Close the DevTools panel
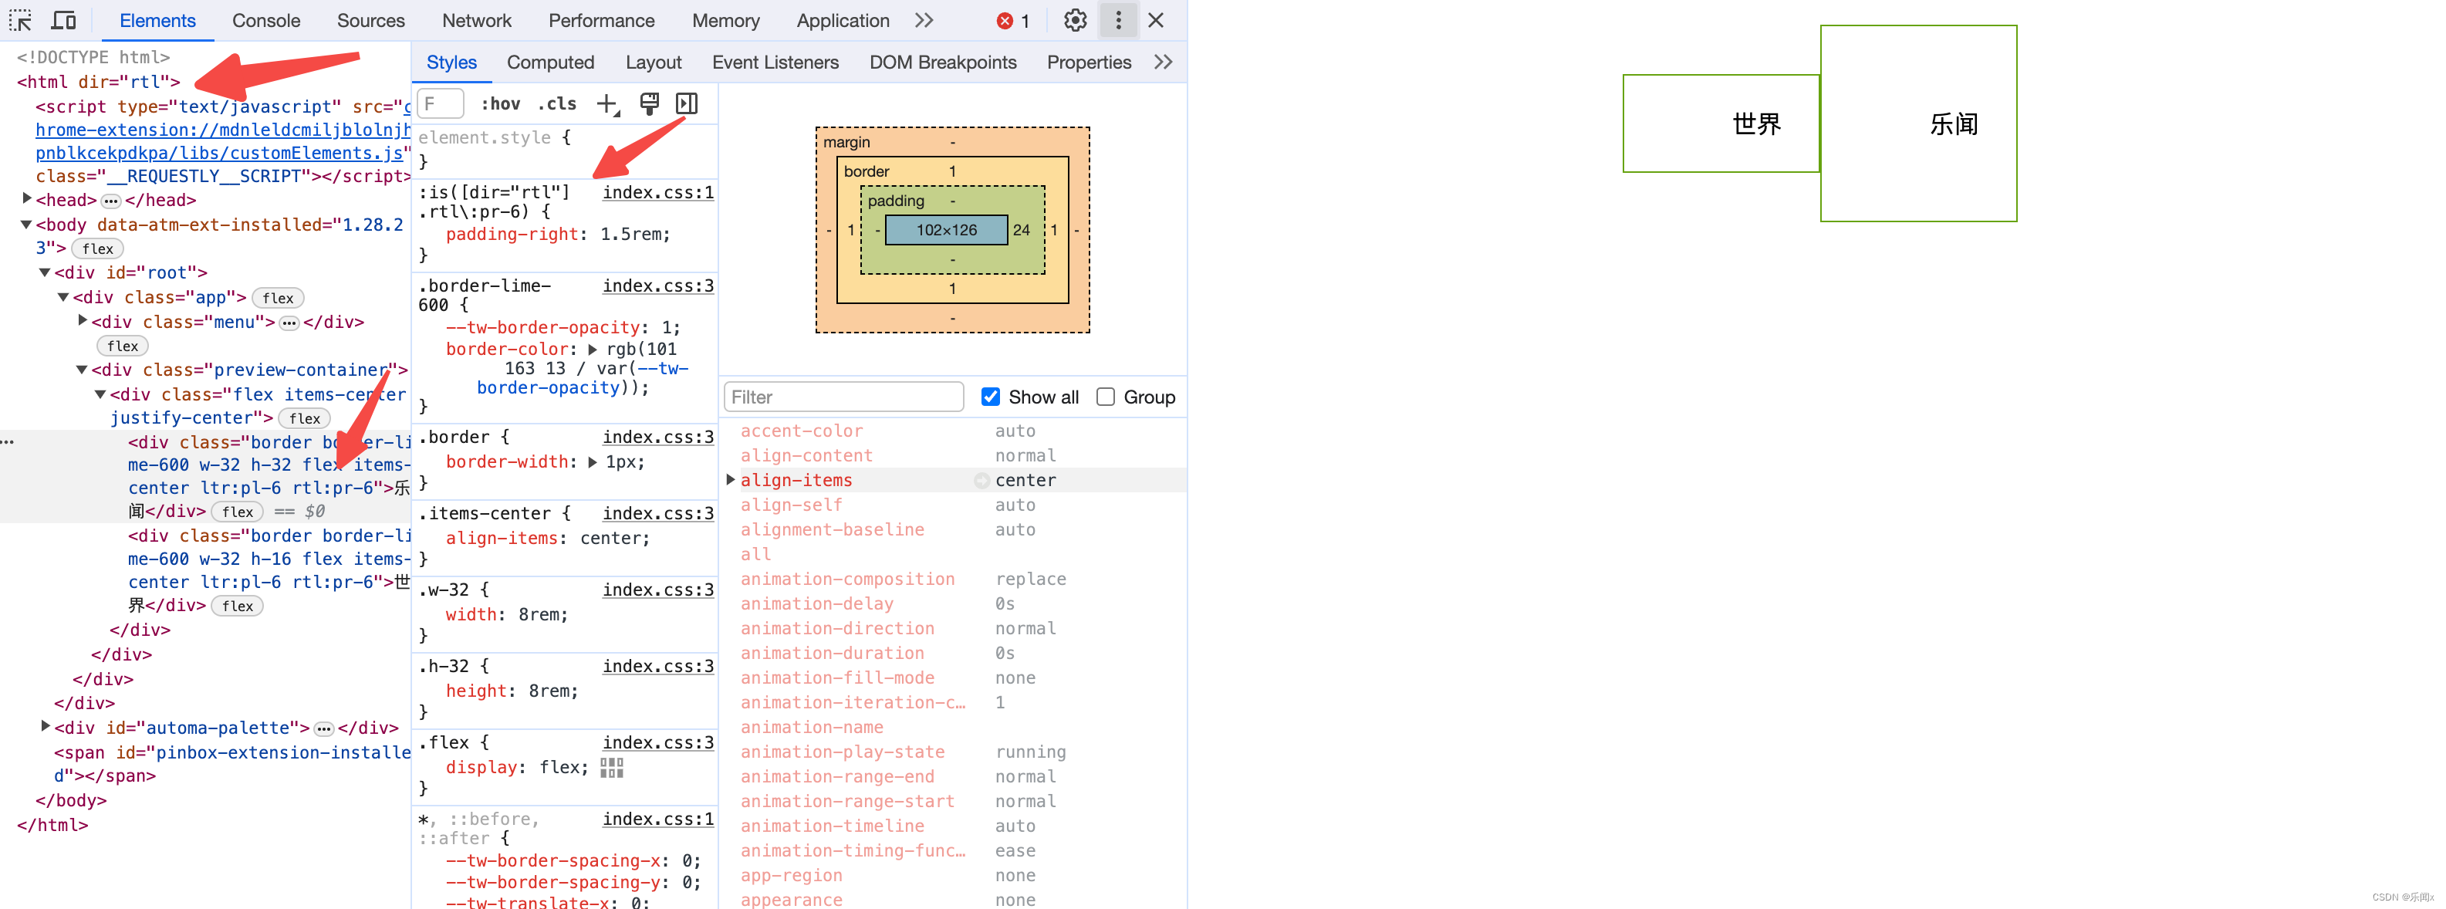The image size is (2446, 909). pyautogui.click(x=1156, y=20)
